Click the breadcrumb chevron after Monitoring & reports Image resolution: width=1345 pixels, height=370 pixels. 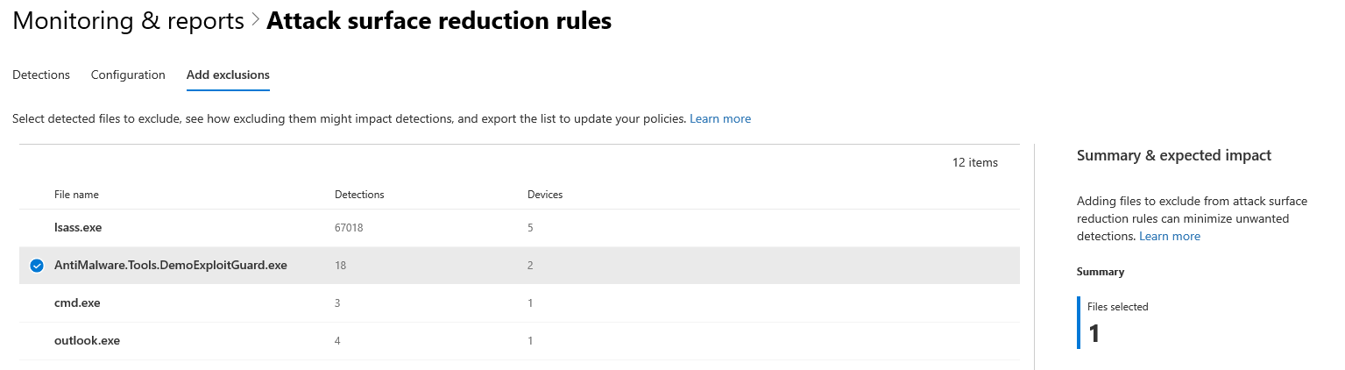coord(255,21)
